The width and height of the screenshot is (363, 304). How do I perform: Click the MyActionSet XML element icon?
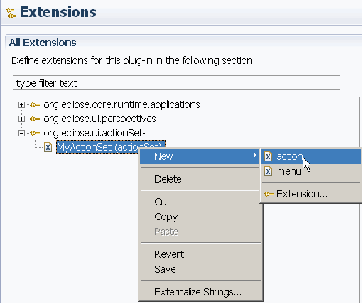point(48,147)
